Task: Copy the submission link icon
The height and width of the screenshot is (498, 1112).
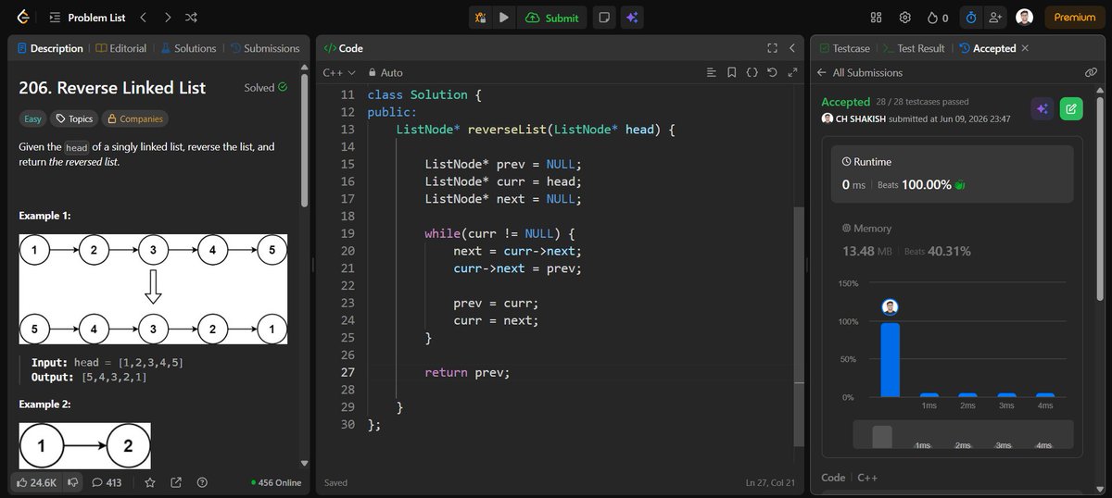Action: click(x=1091, y=72)
